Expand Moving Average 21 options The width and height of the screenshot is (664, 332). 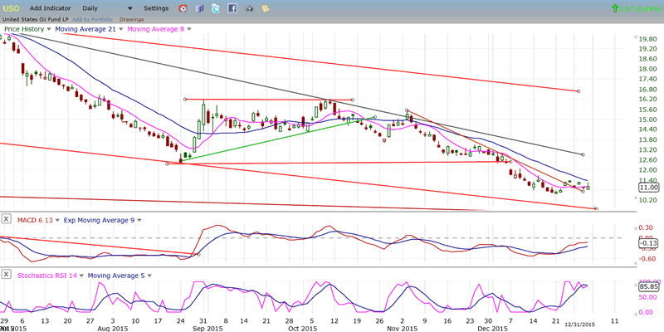120,29
